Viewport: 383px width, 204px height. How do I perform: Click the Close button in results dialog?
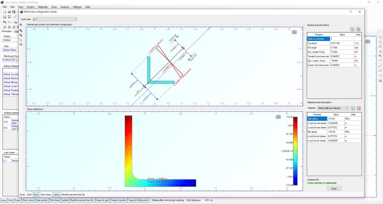[334, 189]
